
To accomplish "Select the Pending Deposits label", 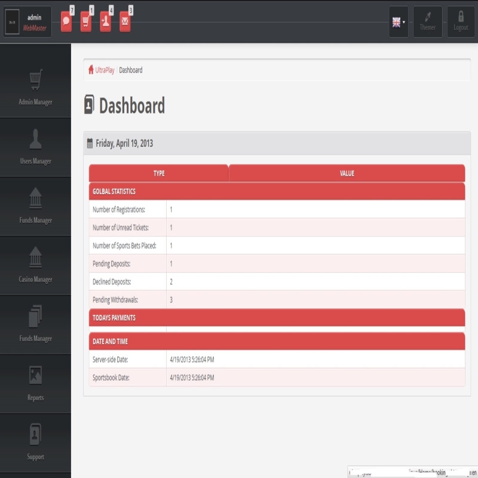I will pos(112,263).
